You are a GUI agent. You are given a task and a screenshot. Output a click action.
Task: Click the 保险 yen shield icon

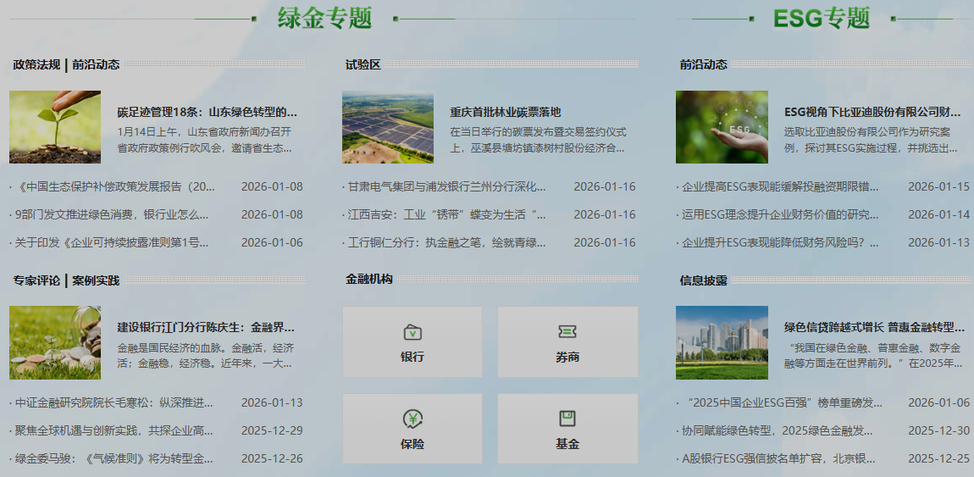tap(412, 419)
